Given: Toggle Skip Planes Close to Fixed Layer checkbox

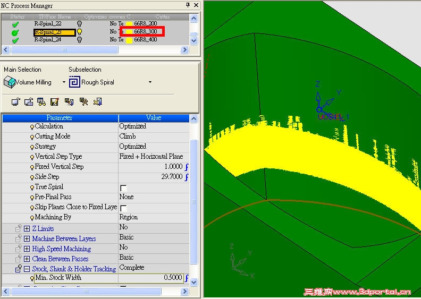Looking at the screenshot, I should (123, 208).
